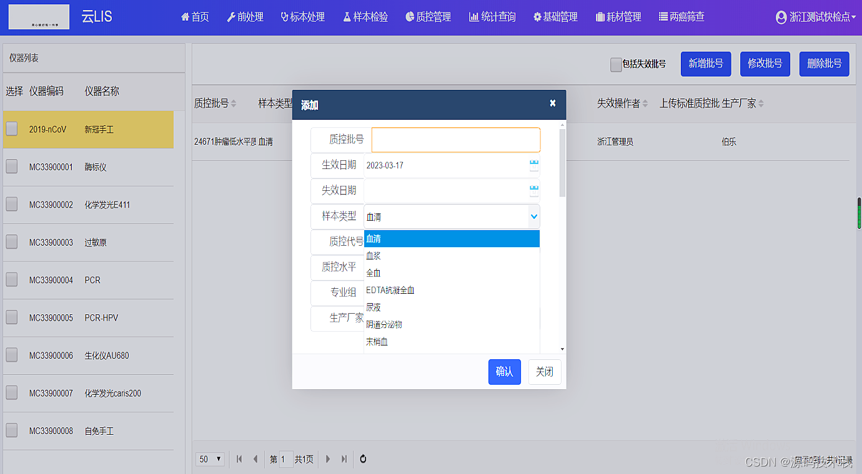Expand the 样本类型 dropdown arrow

pos(533,216)
